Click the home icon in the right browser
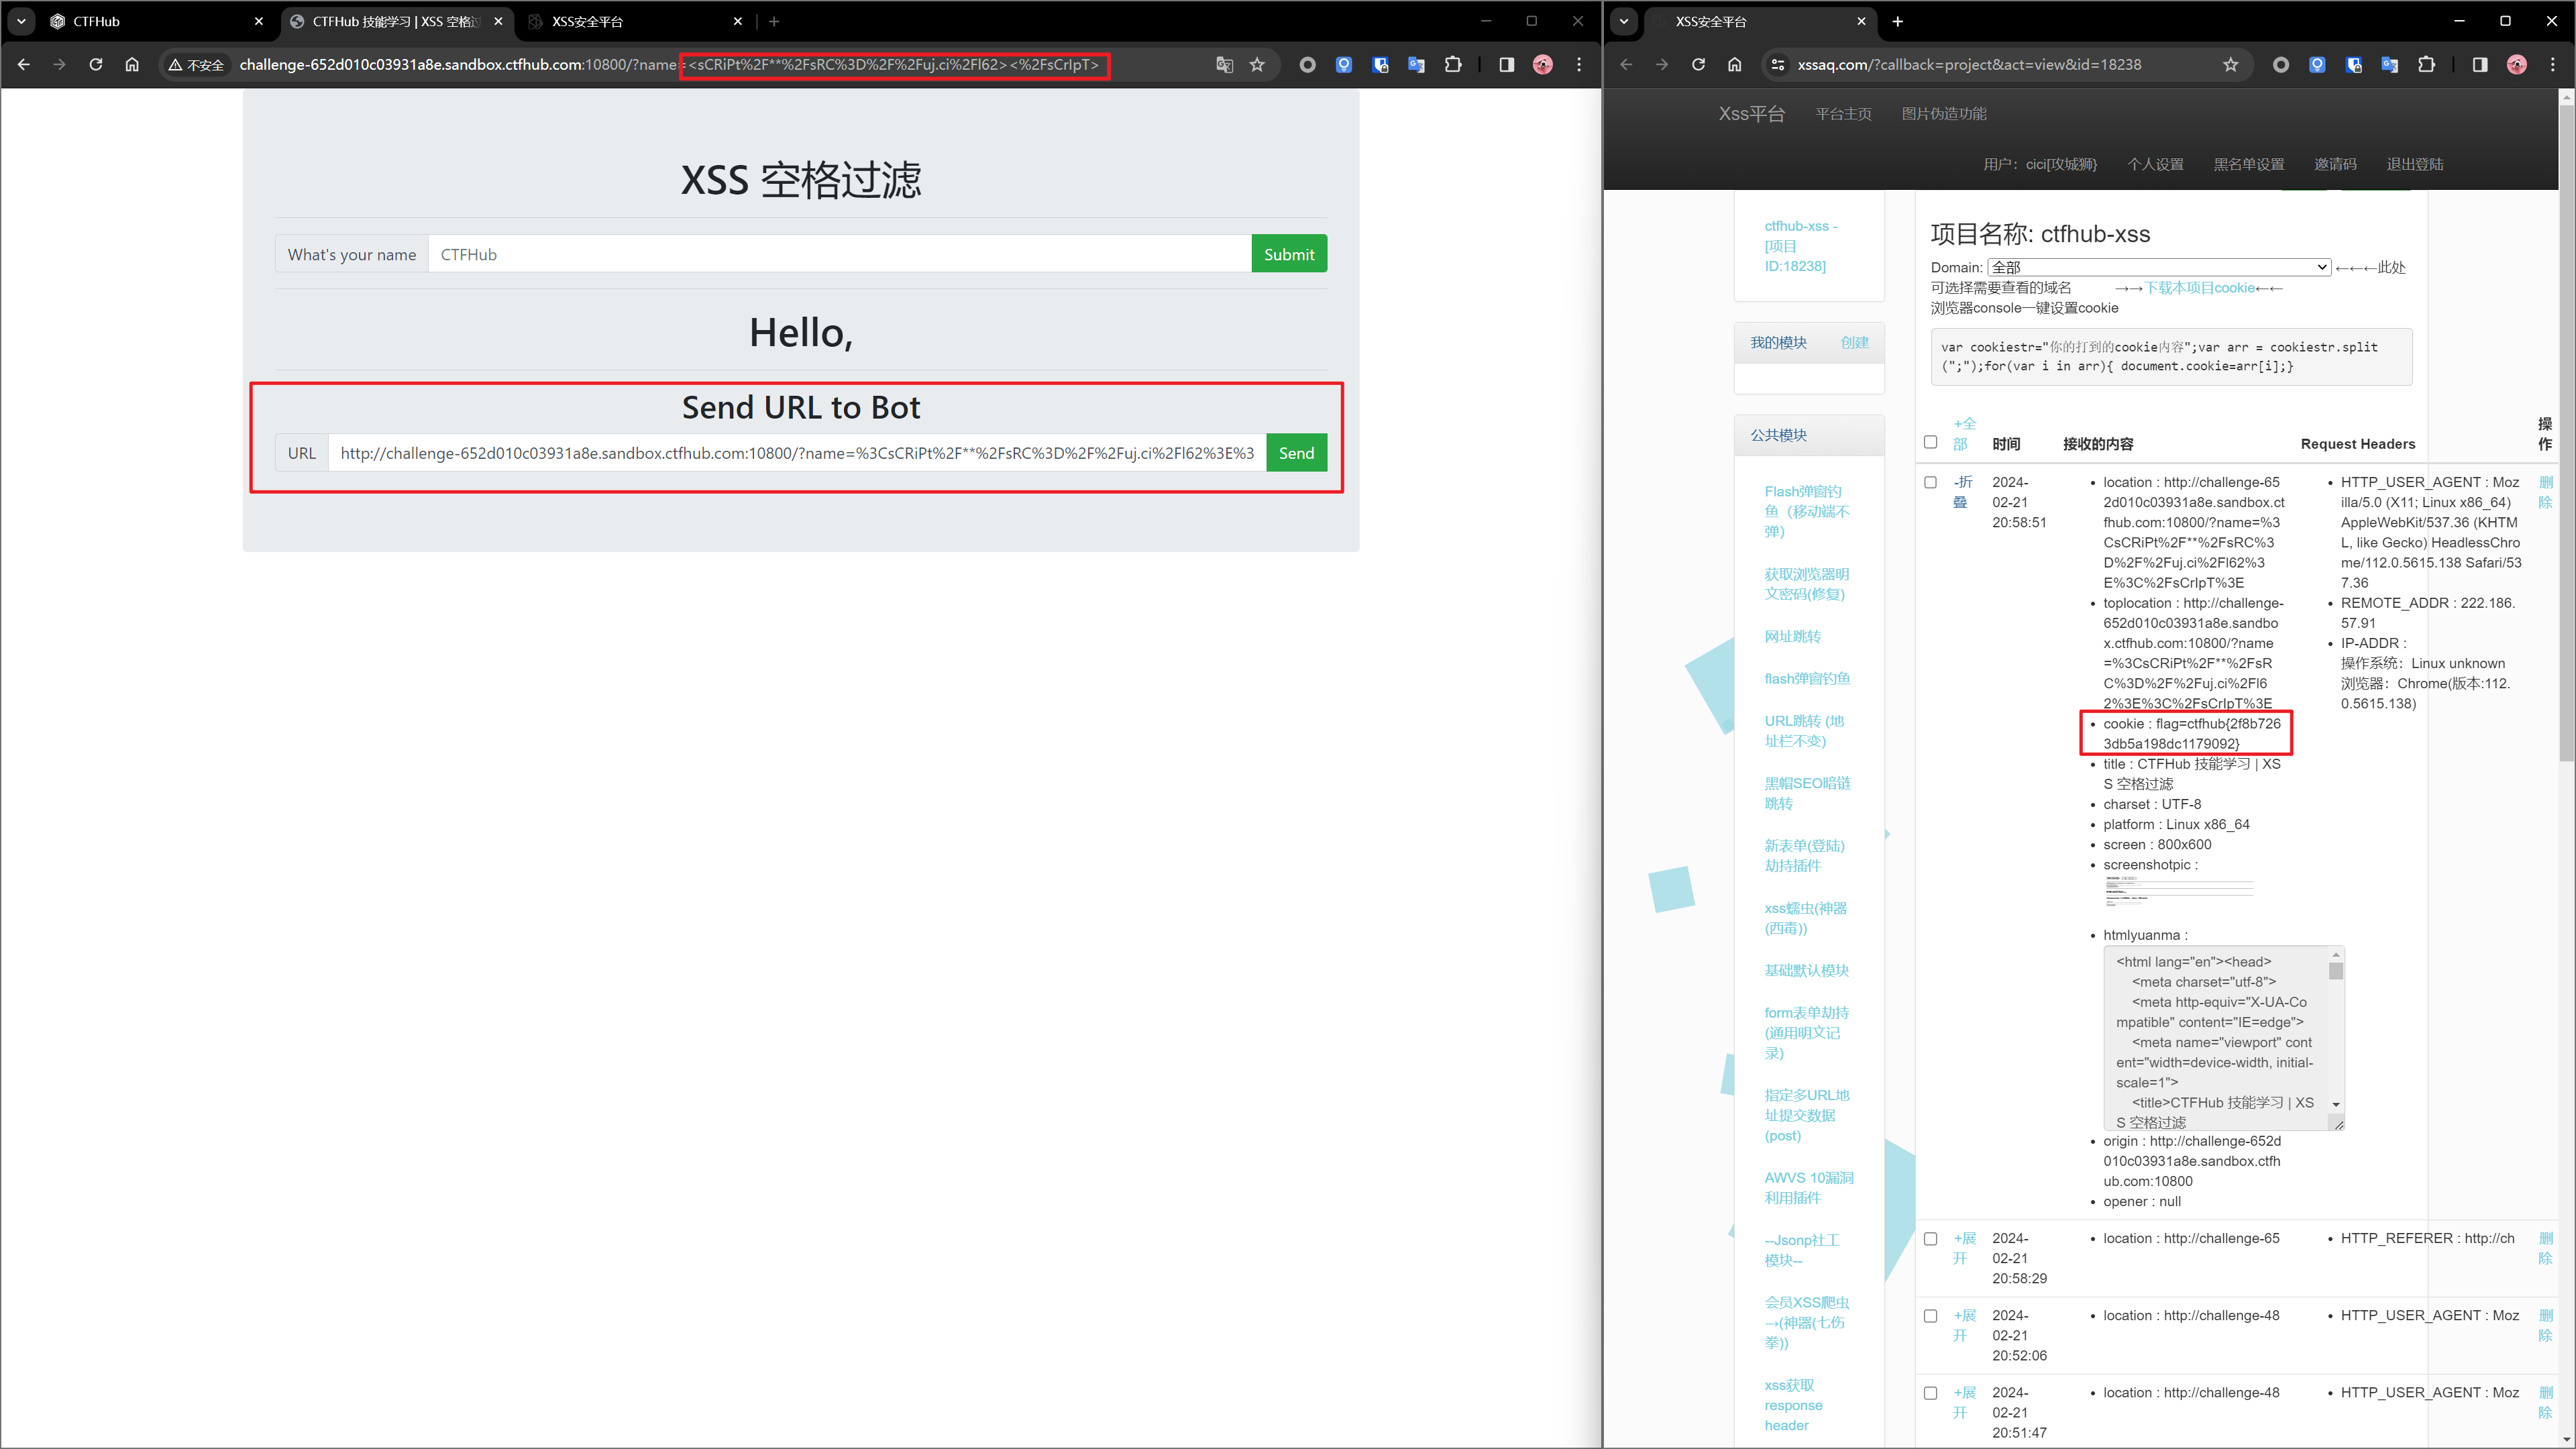Image resolution: width=2576 pixels, height=1449 pixels. point(1736,64)
